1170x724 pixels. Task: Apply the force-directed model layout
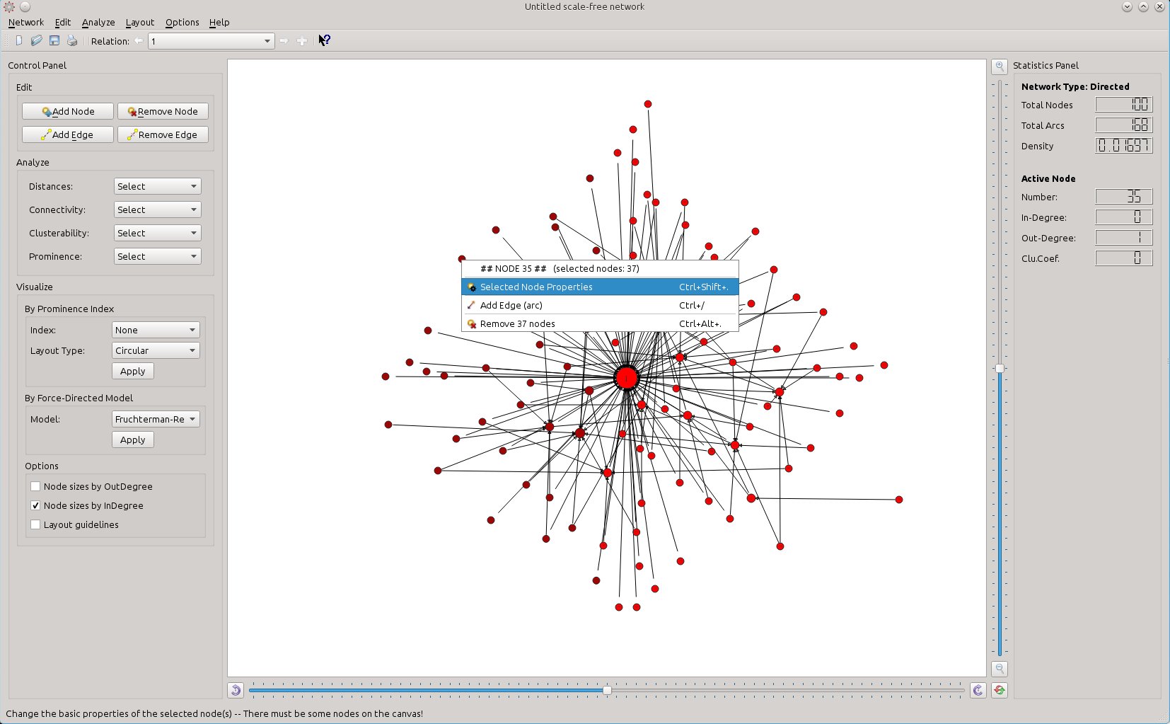click(133, 439)
